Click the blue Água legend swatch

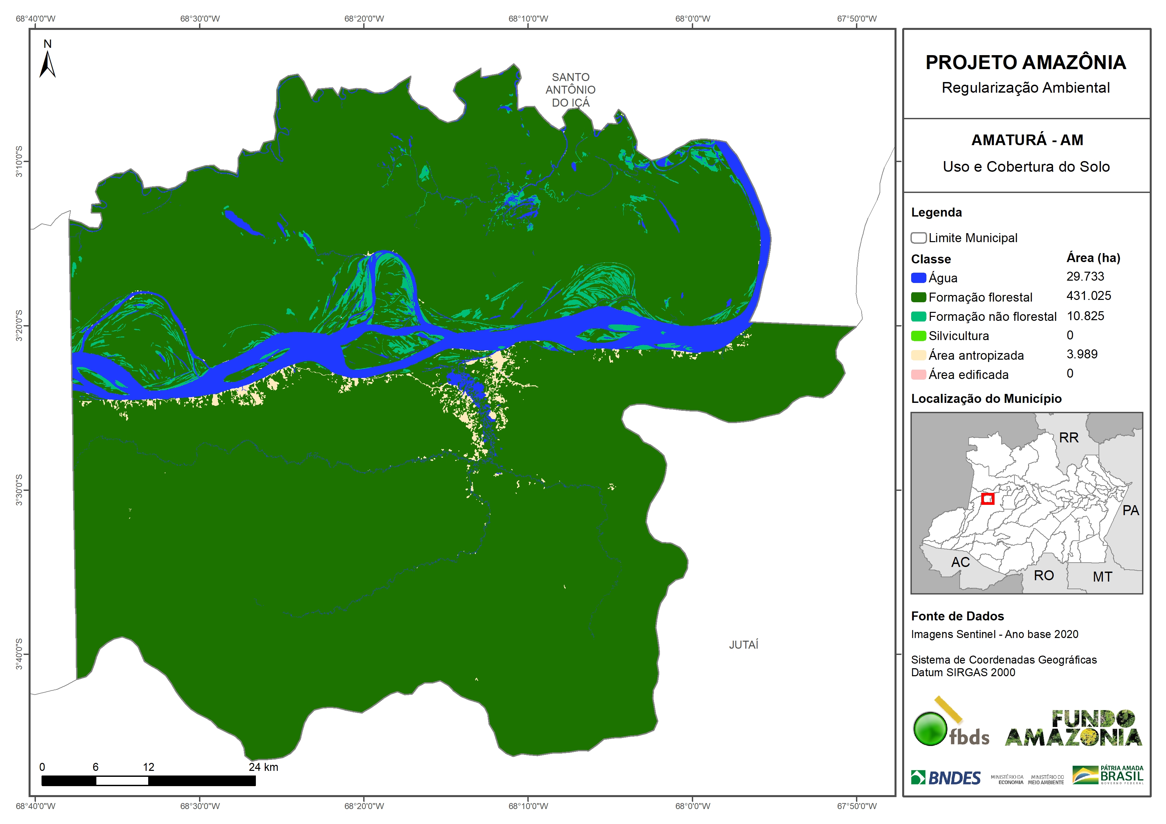click(x=918, y=278)
